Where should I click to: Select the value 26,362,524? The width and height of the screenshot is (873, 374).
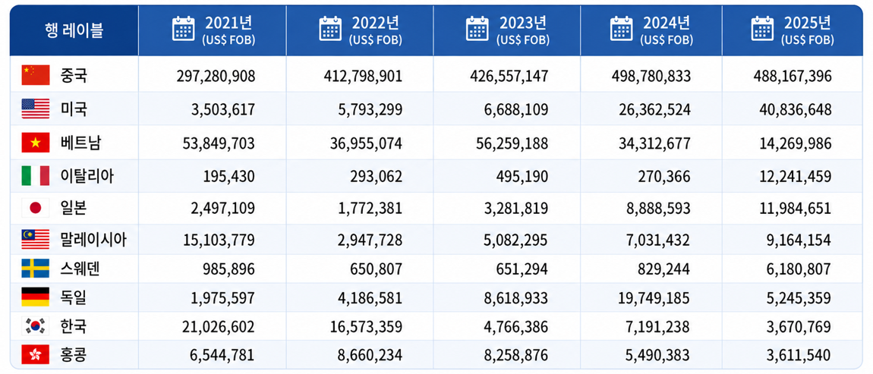coord(654,110)
